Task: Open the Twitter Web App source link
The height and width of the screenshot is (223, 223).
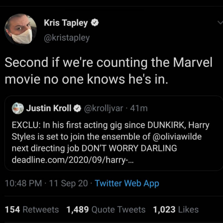Action: tap(127, 183)
